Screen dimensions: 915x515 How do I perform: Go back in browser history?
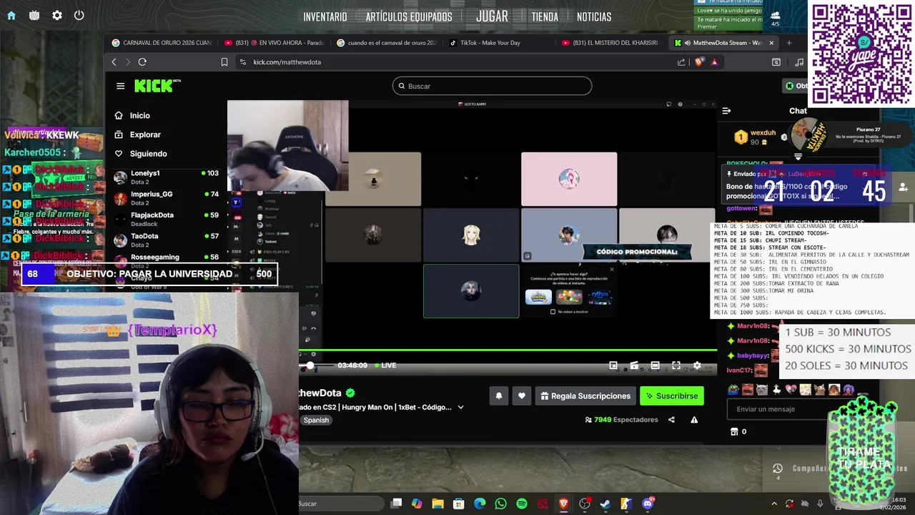point(114,62)
